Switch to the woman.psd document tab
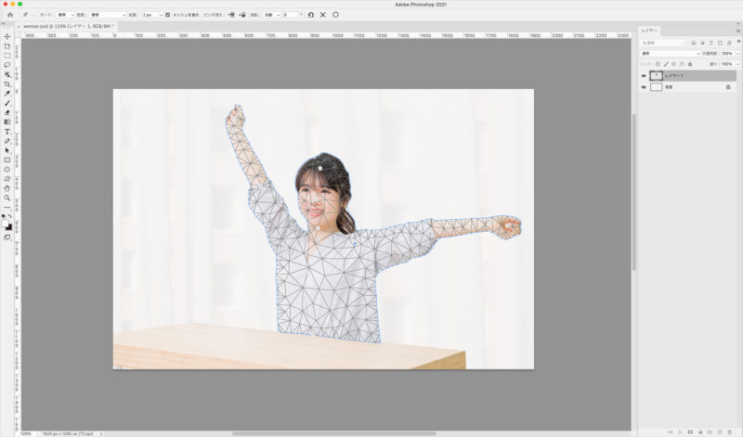 [x=67, y=27]
